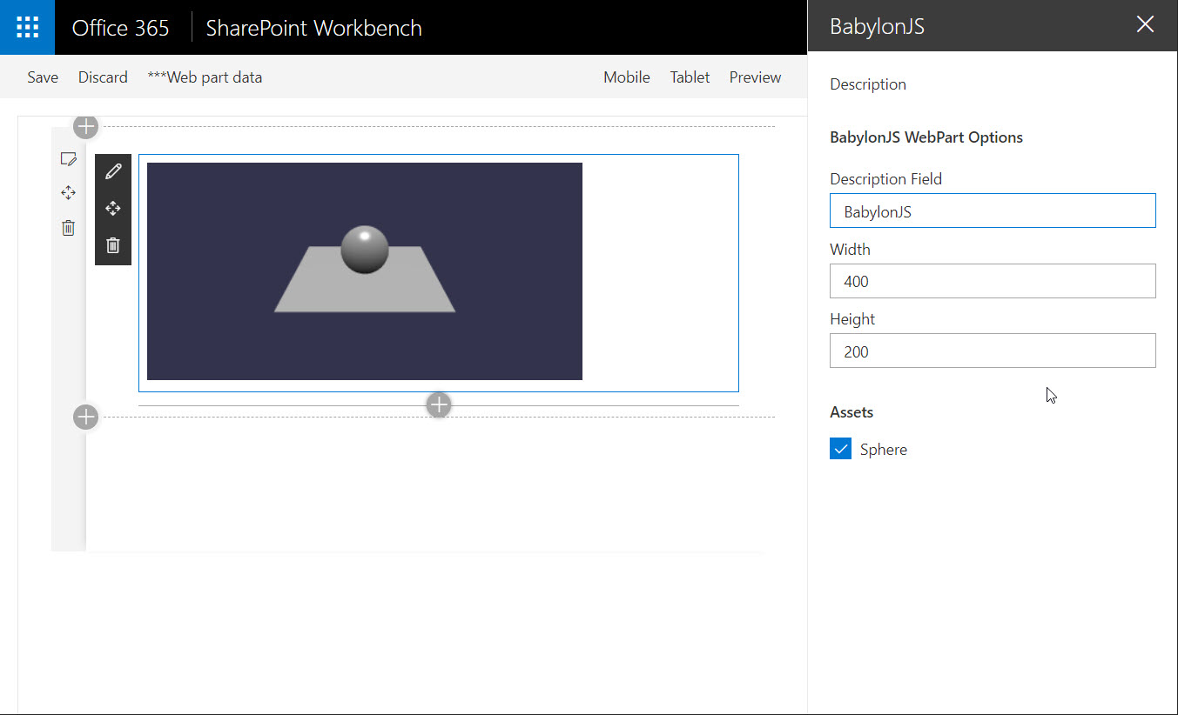The width and height of the screenshot is (1178, 715).
Task: Close the BabylonJS property pane
Action: (x=1145, y=24)
